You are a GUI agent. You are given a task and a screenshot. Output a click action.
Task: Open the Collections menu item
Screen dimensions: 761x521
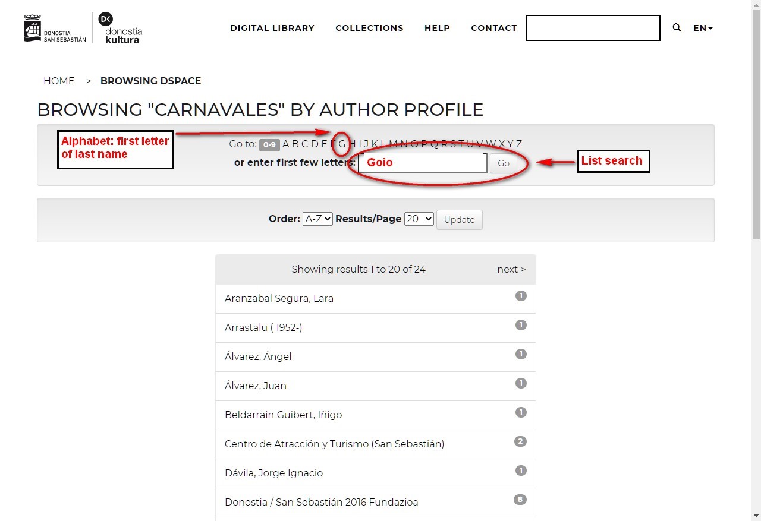pyautogui.click(x=369, y=28)
